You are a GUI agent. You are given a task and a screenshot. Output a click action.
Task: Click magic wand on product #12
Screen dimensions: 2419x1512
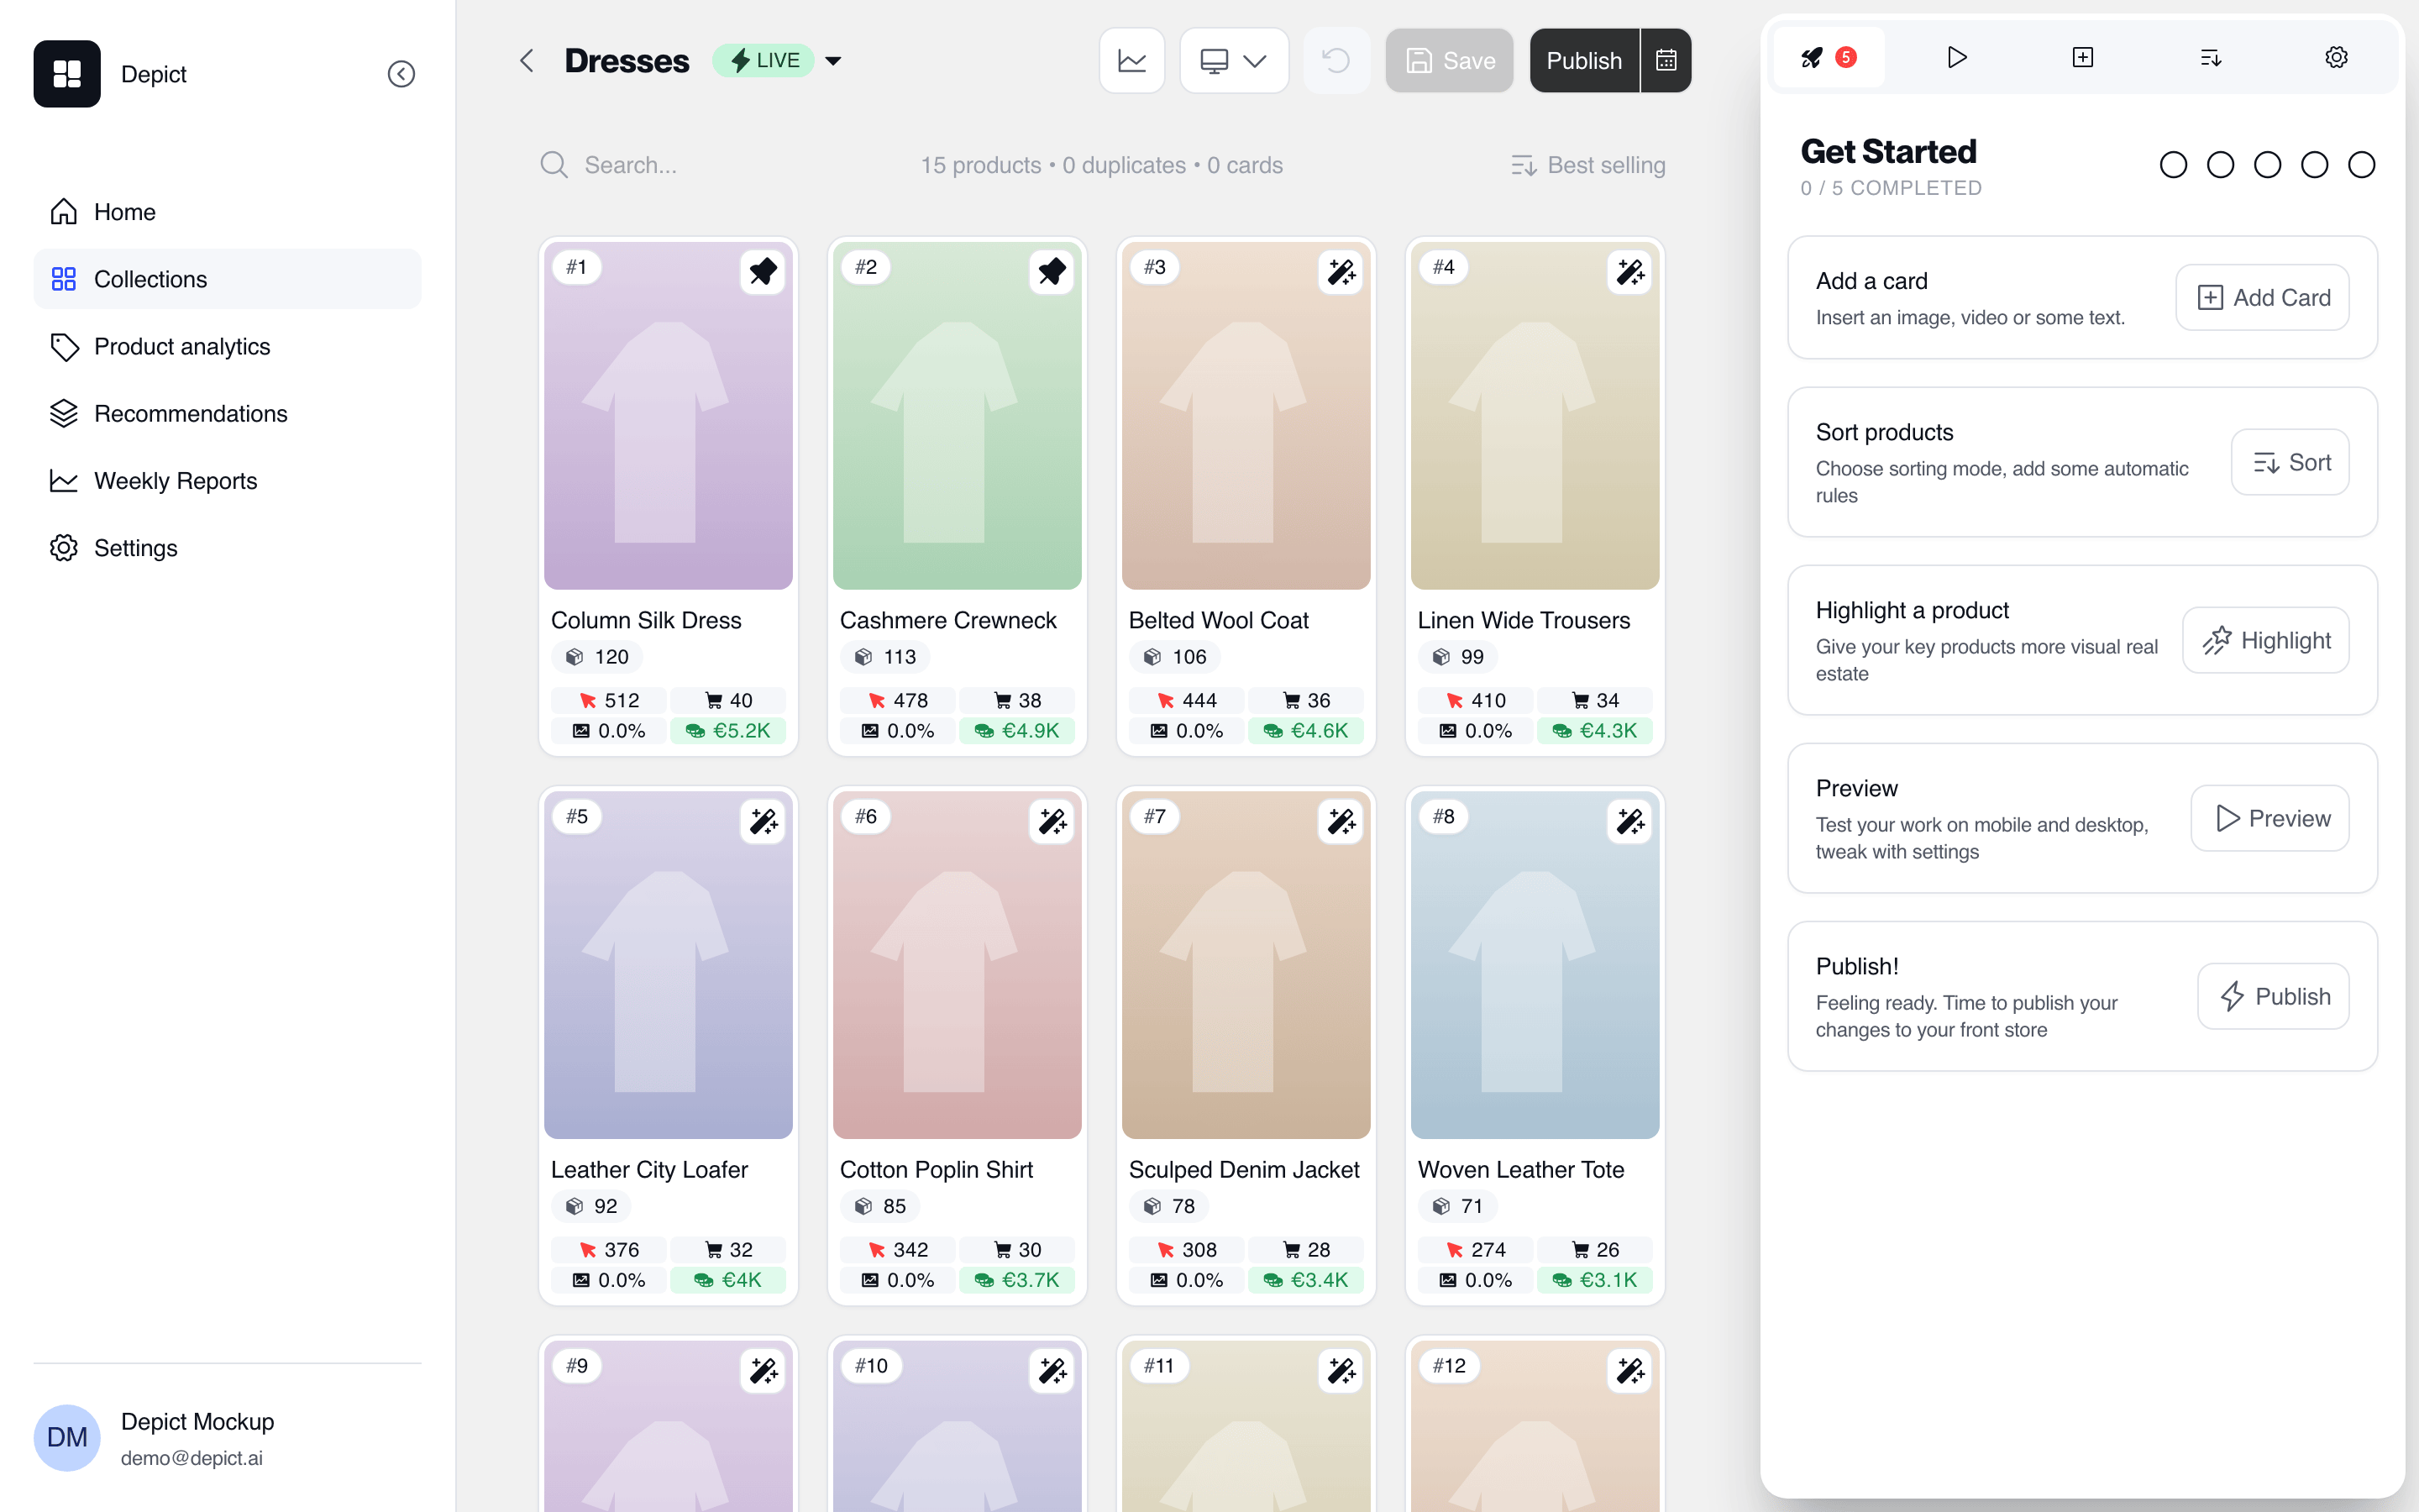point(1630,1370)
